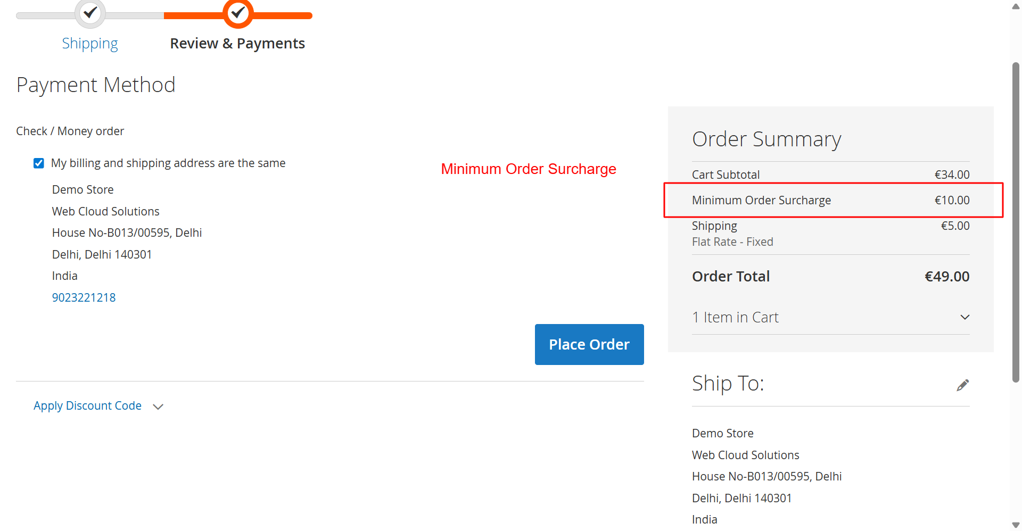Select the Check / Money order payment method

(70, 131)
